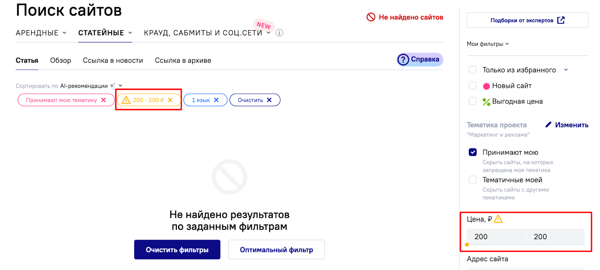Enable 'Только из избранного' checkbox

[x=473, y=70]
